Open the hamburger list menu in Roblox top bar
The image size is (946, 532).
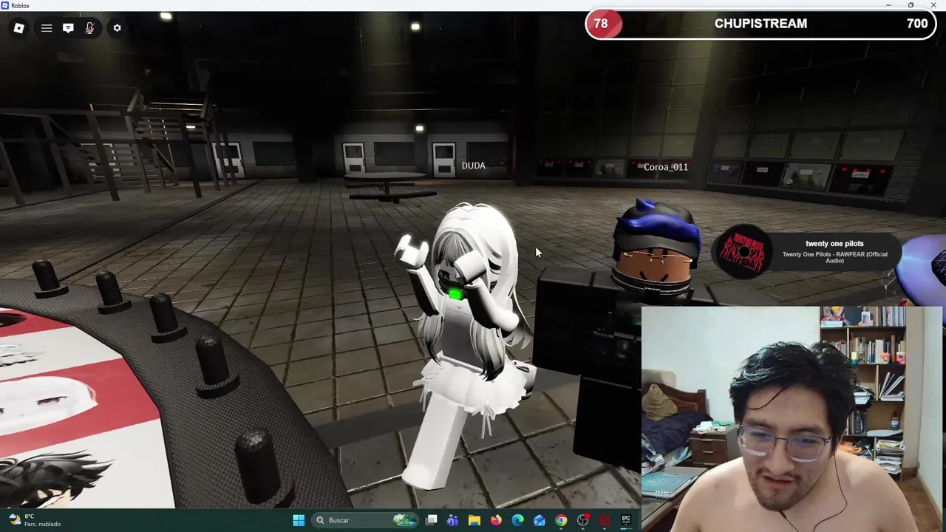[47, 28]
